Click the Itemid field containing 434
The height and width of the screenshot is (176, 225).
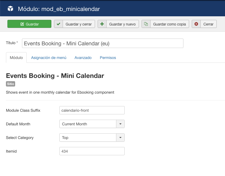click(x=92, y=151)
